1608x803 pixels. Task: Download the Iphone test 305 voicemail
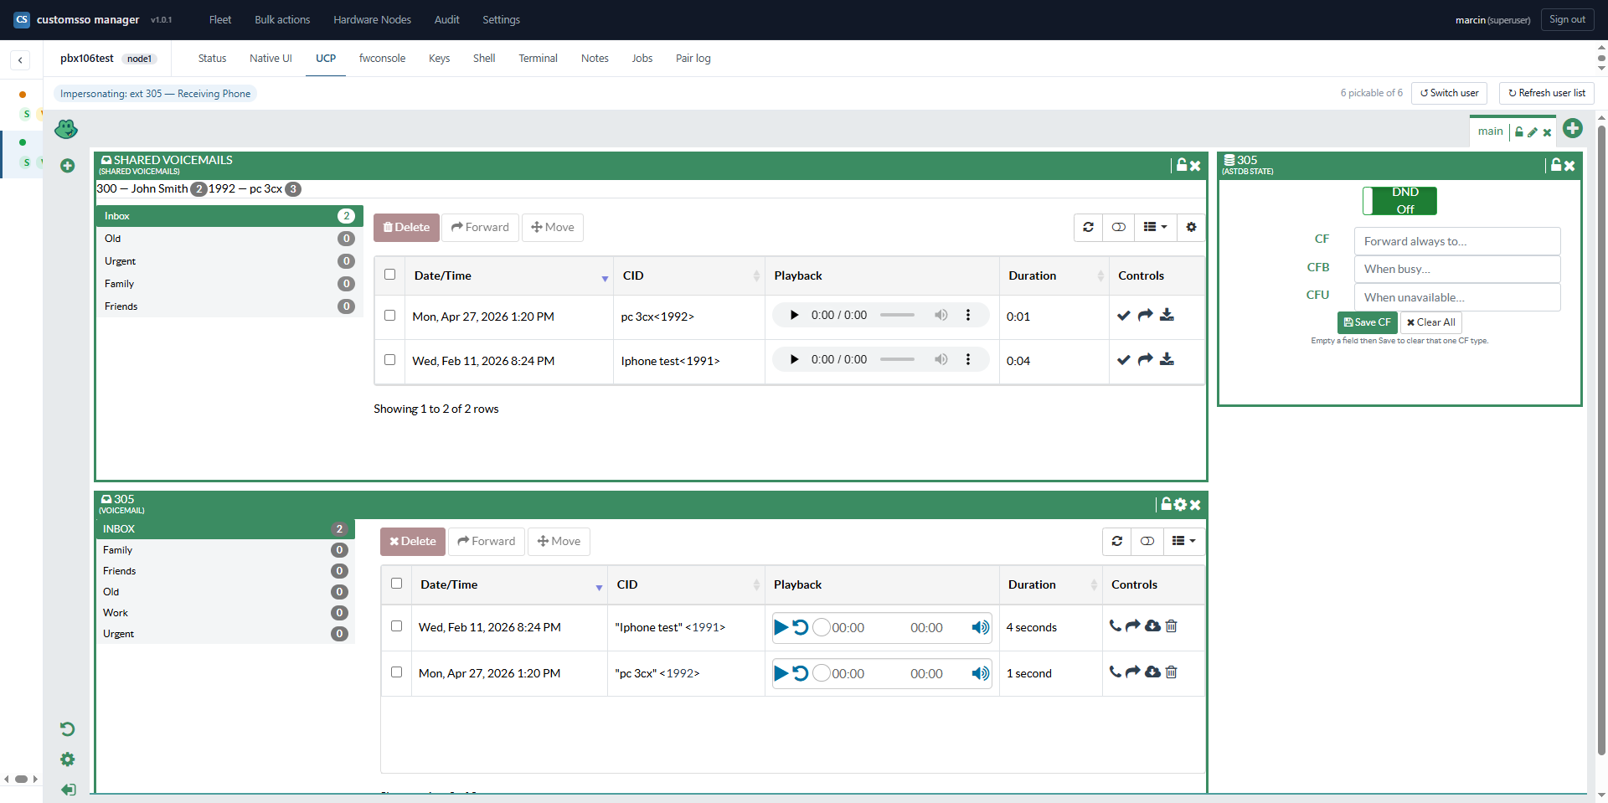tap(1153, 625)
